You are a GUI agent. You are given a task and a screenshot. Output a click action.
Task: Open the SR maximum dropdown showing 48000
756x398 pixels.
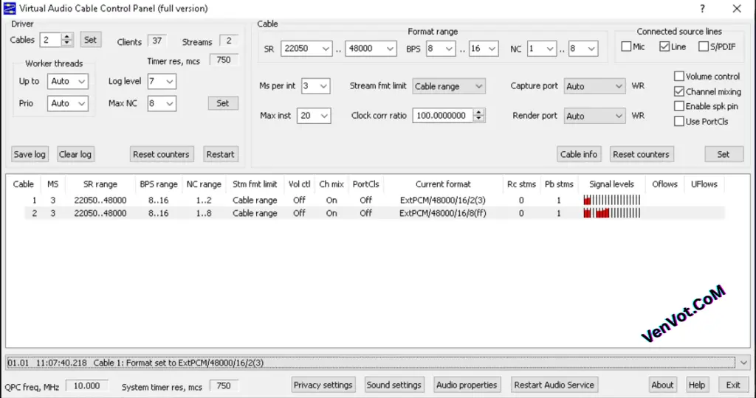(x=371, y=49)
